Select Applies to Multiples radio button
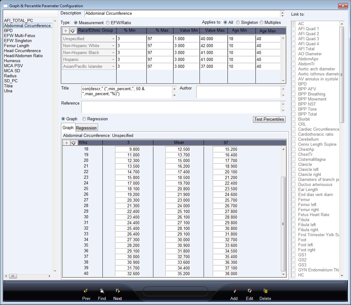The image size is (351, 305). 261,22
